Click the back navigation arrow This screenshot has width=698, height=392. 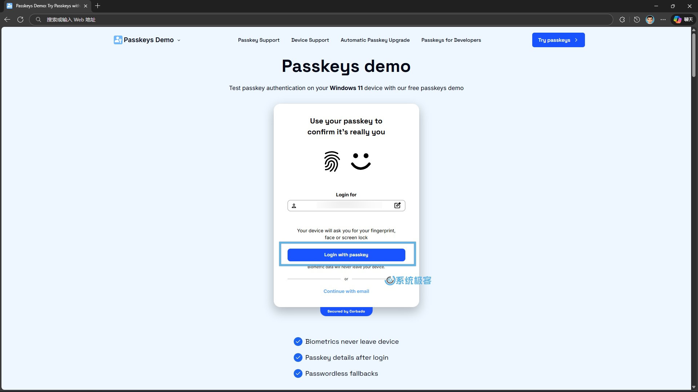(7, 20)
